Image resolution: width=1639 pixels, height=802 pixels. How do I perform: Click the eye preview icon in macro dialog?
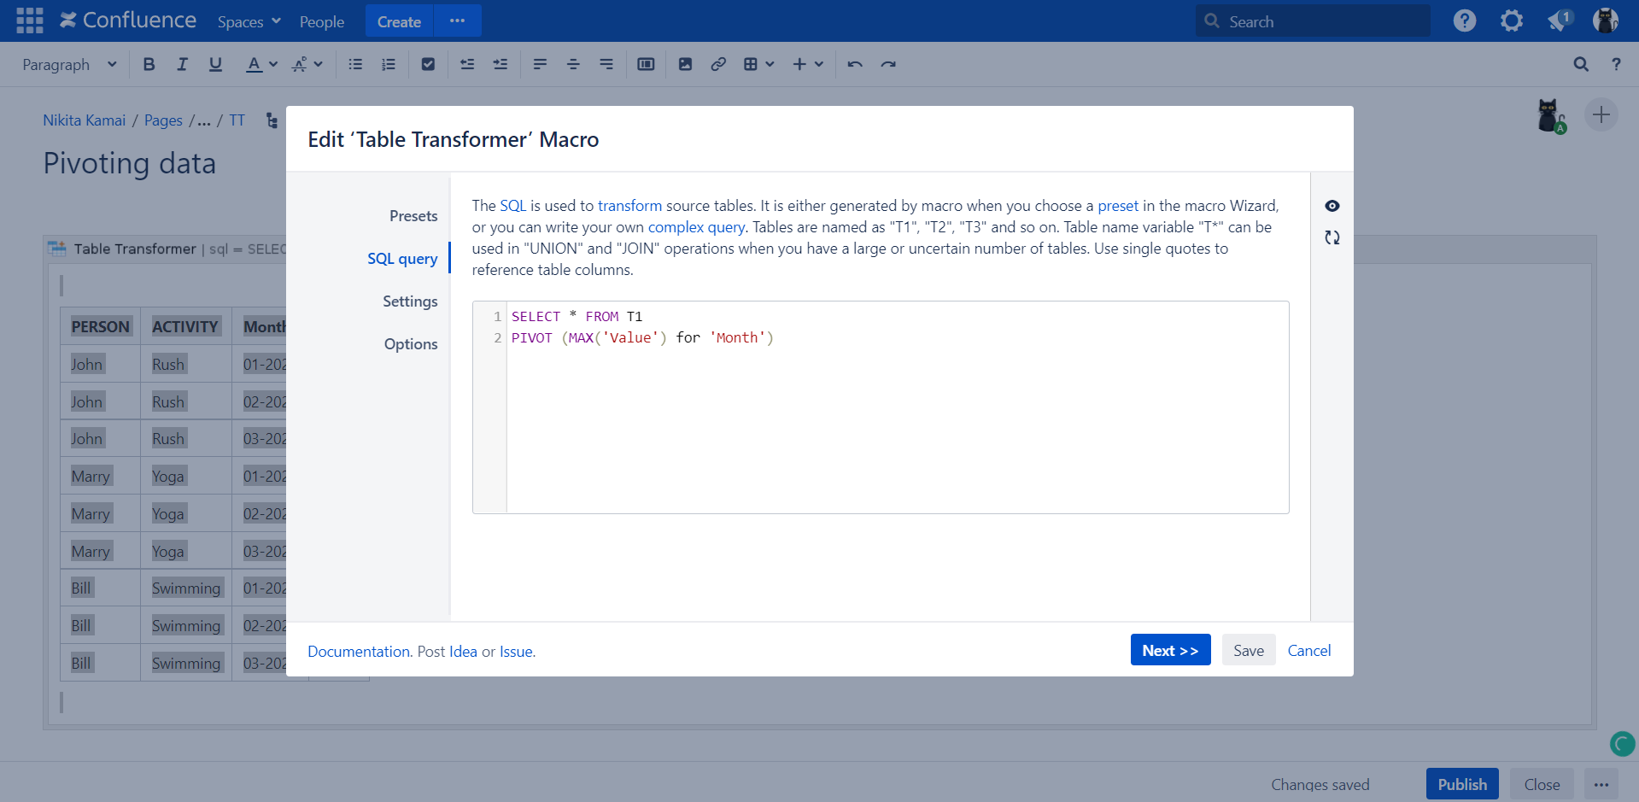[x=1332, y=206]
